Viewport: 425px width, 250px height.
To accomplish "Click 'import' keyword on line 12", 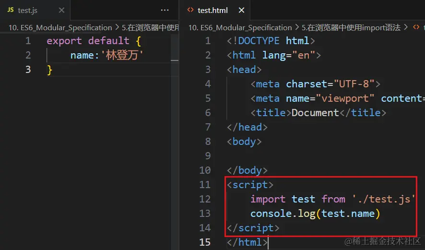I will click(x=268, y=199).
